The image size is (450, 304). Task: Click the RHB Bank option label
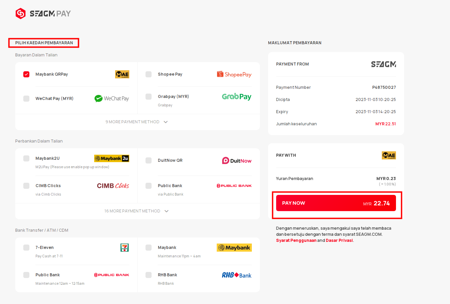(167, 275)
